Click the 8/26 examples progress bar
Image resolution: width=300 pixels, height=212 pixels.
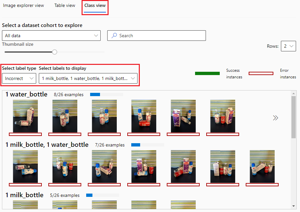106,94
